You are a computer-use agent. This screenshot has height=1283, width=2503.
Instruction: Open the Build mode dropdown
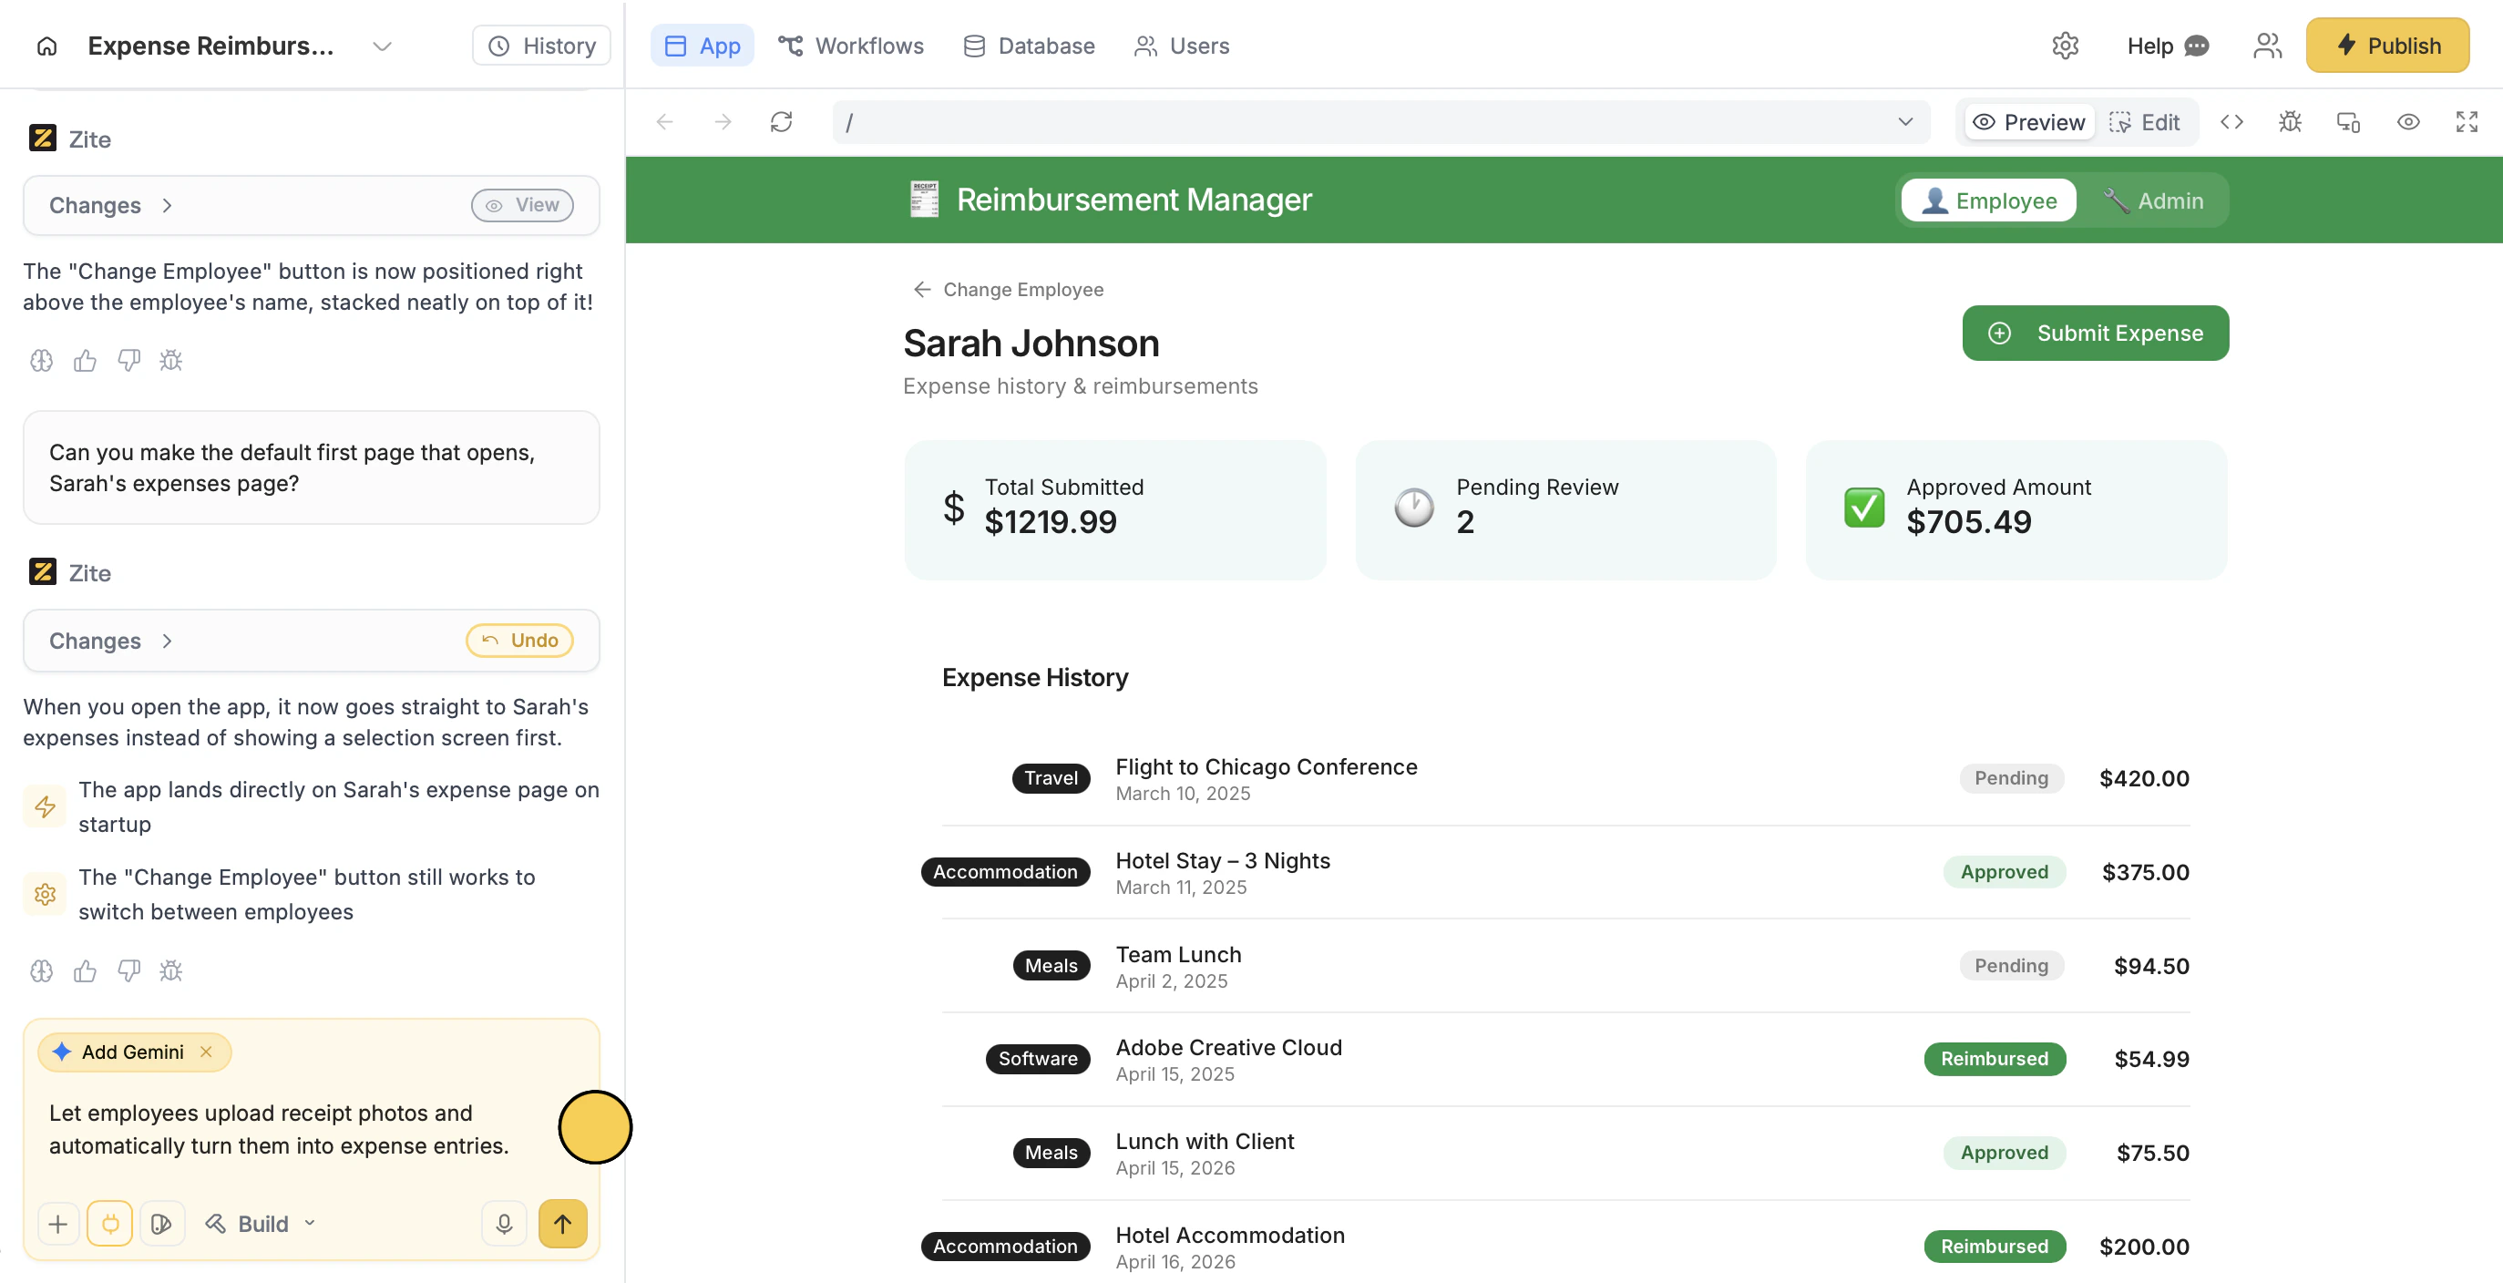[261, 1224]
